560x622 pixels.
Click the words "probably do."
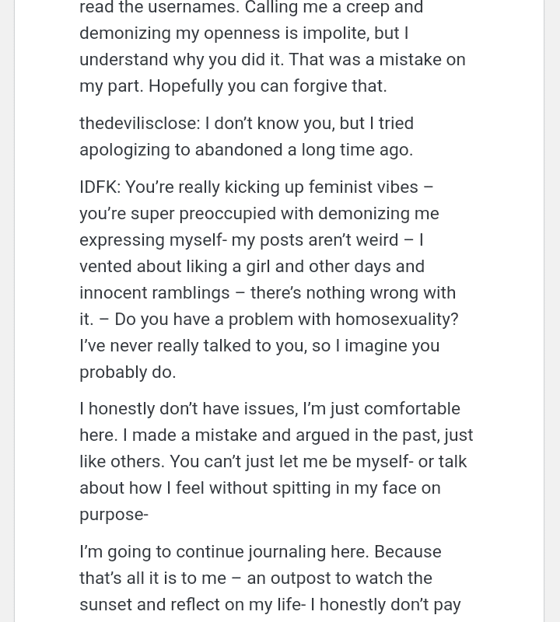pyautogui.click(x=128, y=372)
